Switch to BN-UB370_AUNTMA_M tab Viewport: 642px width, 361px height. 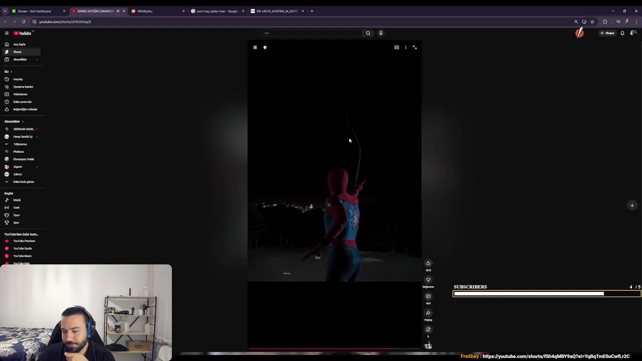276,11
